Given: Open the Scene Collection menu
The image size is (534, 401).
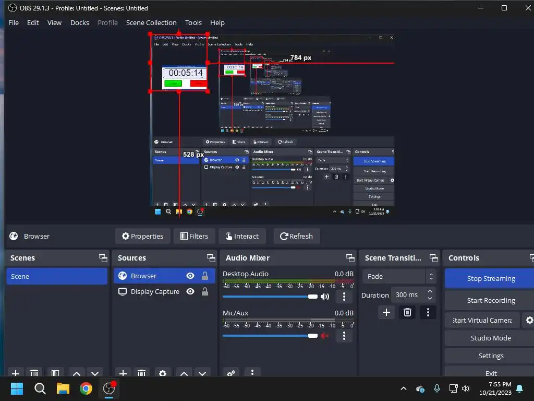Looking at the screenshot, I should (151, 22).
